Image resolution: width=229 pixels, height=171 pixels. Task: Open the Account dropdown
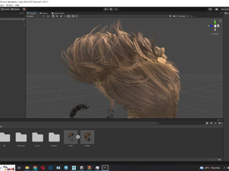(225, 9)
